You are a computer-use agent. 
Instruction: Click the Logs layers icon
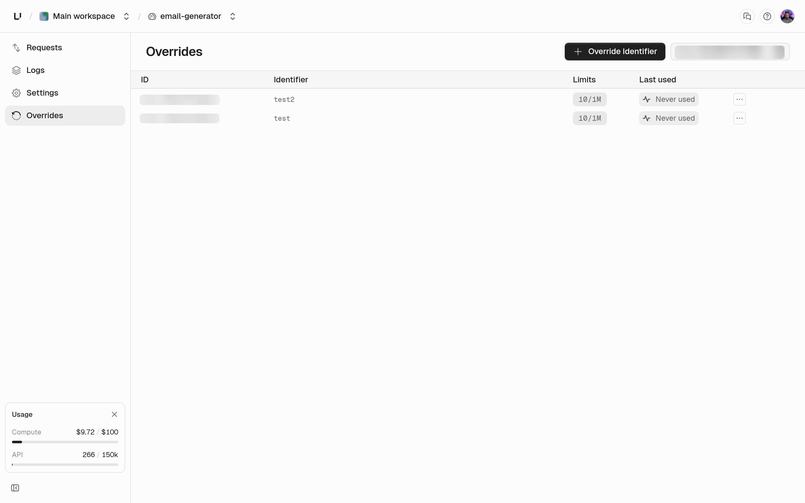tap(16, 70)
